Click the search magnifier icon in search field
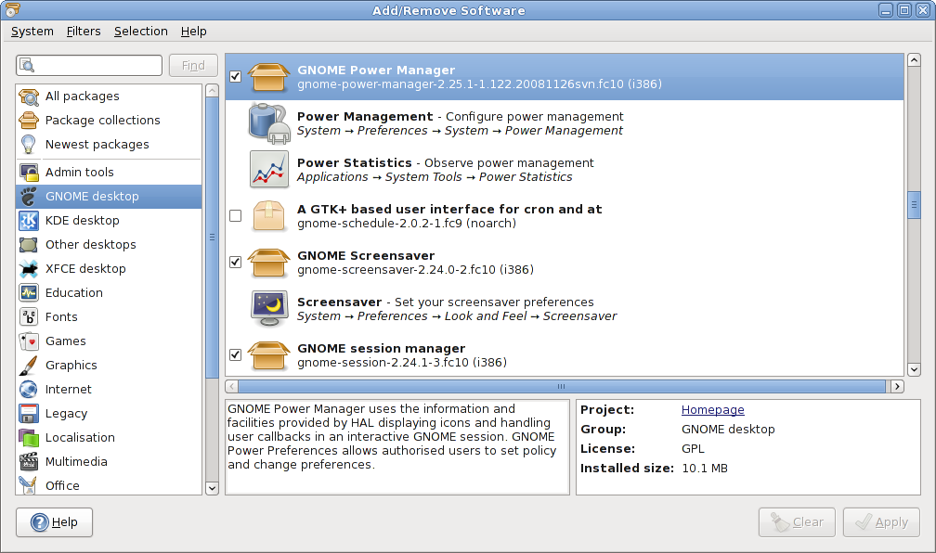 27,66
